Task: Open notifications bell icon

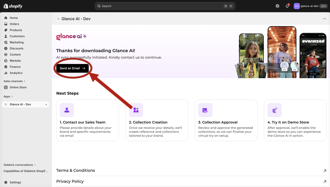Action: [x=287, y=6]
